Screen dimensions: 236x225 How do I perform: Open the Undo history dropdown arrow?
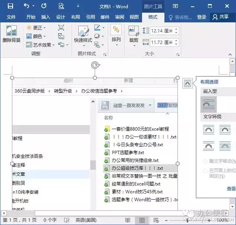(x=33, y=6)
